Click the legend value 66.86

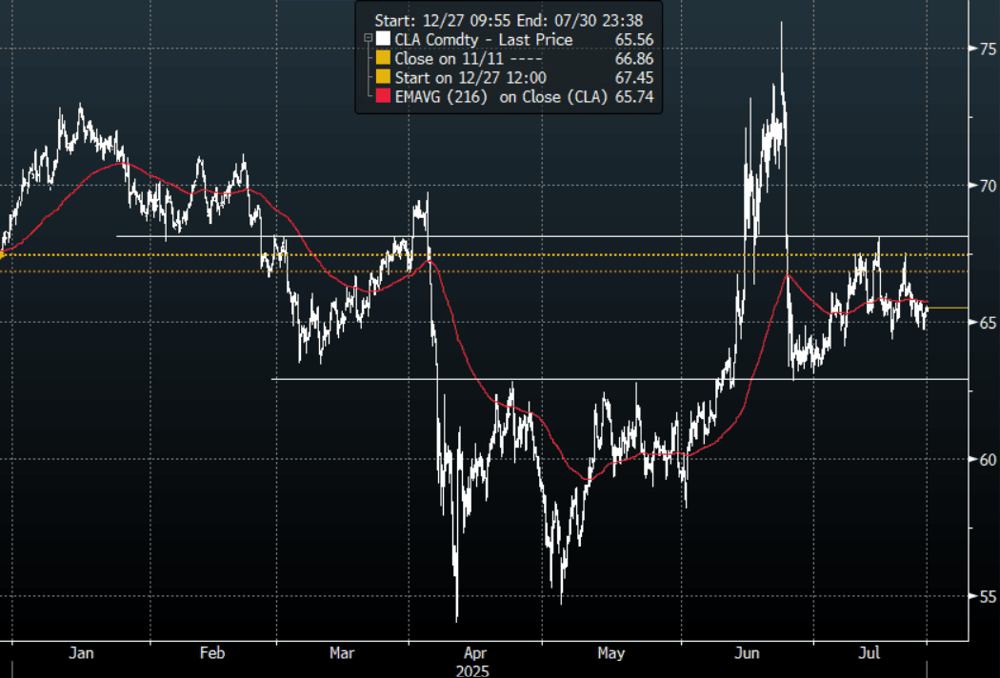(x=634, y=59)
